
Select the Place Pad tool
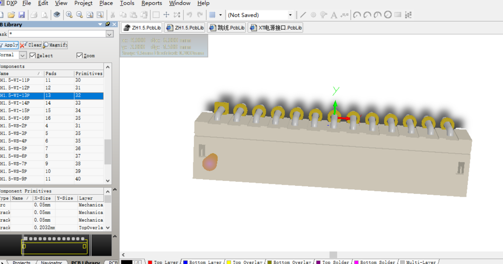point(313,15)
